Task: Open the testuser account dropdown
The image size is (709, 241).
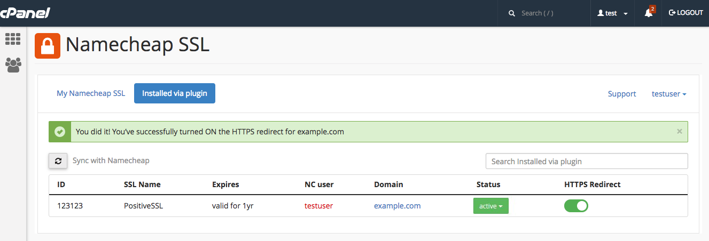Action: coord(669,94)
